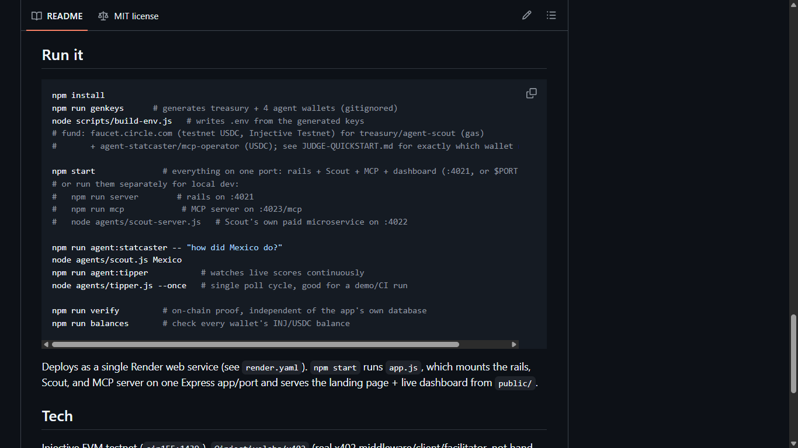This screenshot has width=798, height=448.
Task: Click the render.yaml inline code
Action: 271,367
